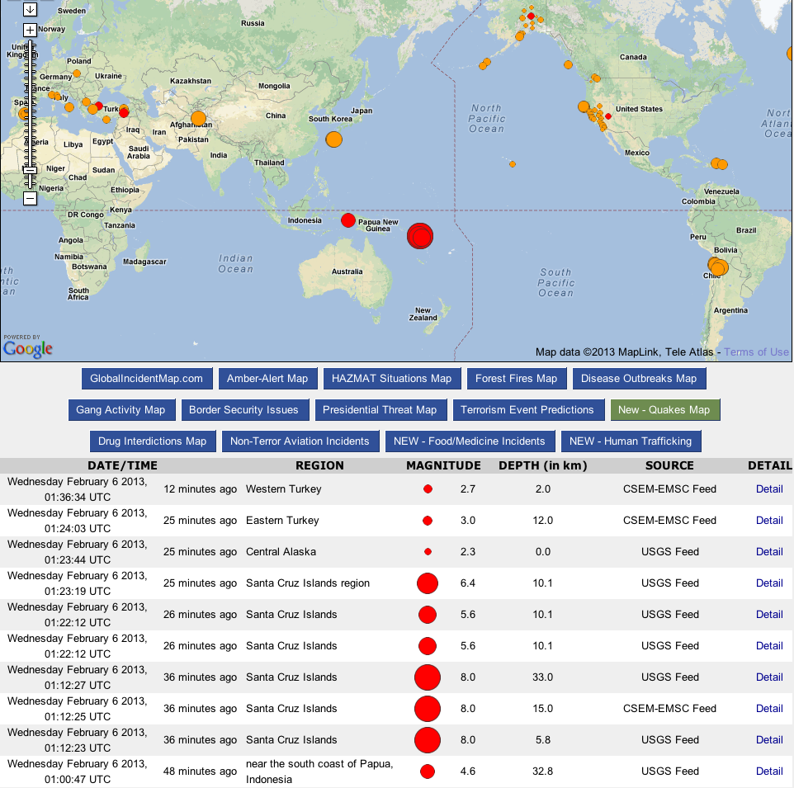Go to the Forest Fires Map
The height and width of the screenshot is (788, 794).
click(516, 379)
